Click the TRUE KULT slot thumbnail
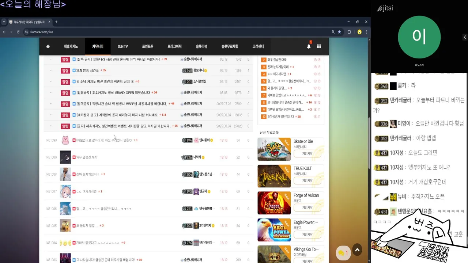Screen dimensions: 468x263 274,176
